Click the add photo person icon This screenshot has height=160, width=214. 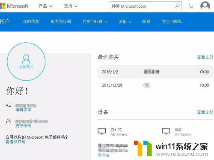point(26,59)
